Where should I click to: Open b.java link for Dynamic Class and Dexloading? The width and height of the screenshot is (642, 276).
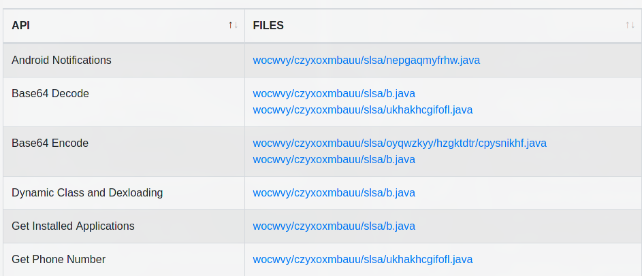[334, 193]
